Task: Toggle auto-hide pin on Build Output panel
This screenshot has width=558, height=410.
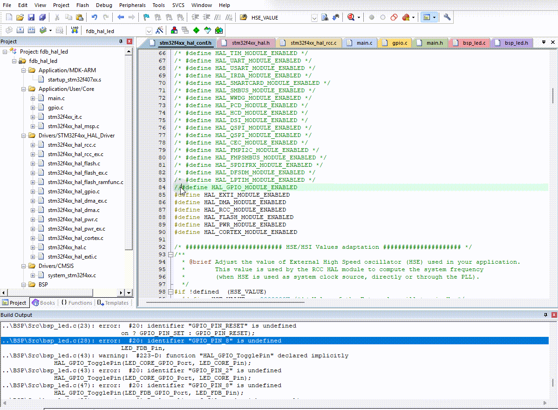Action: (x=545, y=315)
